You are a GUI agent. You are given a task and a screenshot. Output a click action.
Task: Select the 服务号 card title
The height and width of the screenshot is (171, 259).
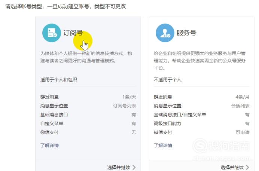pyautogui.click(x=186, y=33)
